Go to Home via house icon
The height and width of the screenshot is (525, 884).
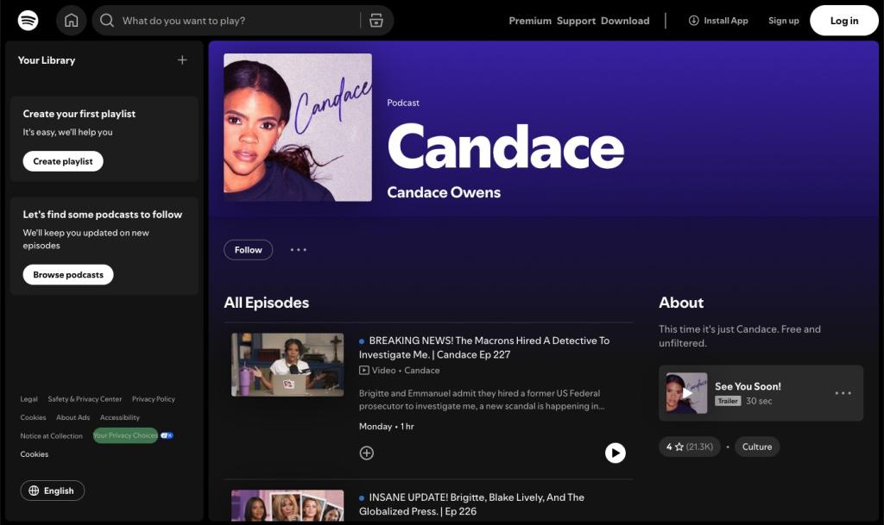pos(71,20)
